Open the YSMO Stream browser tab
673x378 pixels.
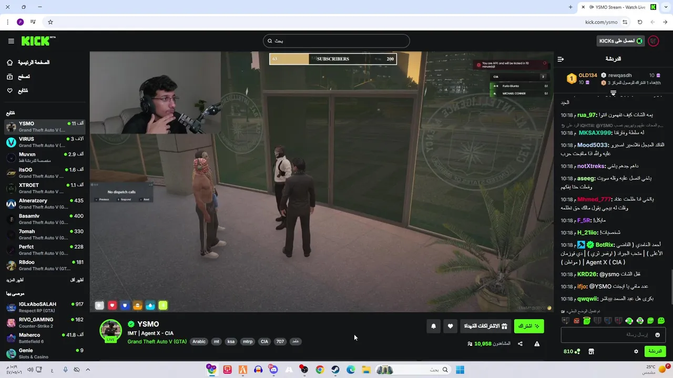[618, 7]
